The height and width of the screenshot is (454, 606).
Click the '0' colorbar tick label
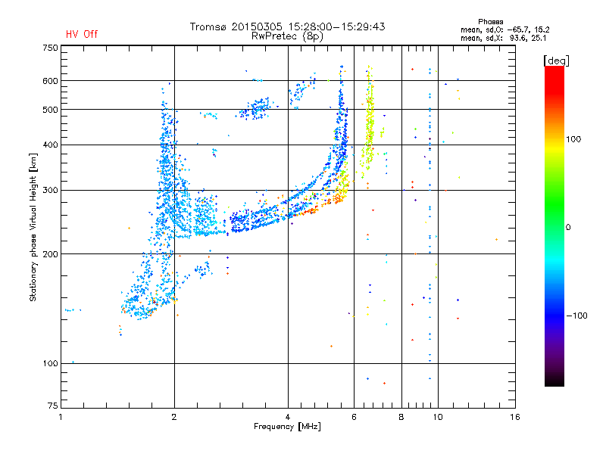pos(568,228)
